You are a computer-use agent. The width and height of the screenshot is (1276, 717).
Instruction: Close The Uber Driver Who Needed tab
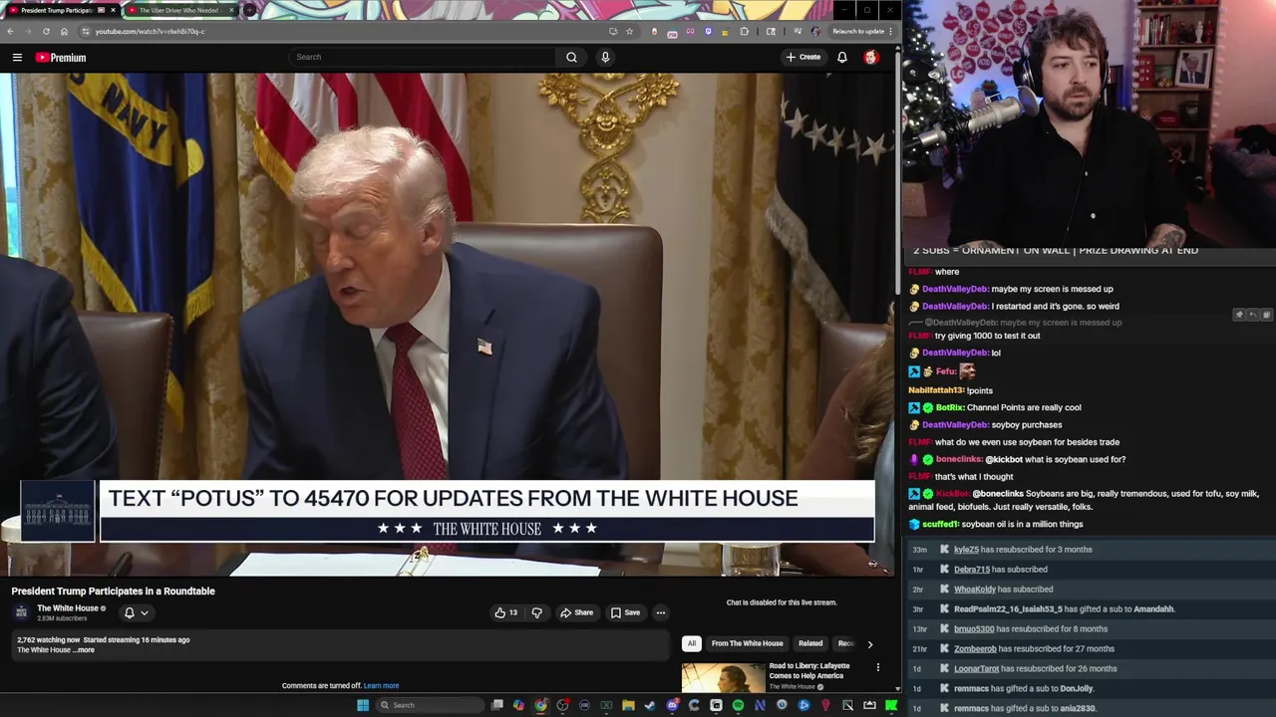click(x=231, y=10)
